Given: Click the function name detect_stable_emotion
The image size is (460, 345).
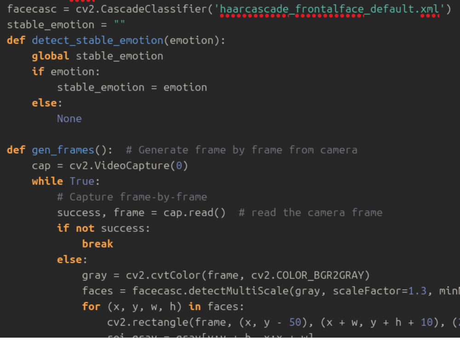Looking at the screenshot, I should tap(98, 40).
